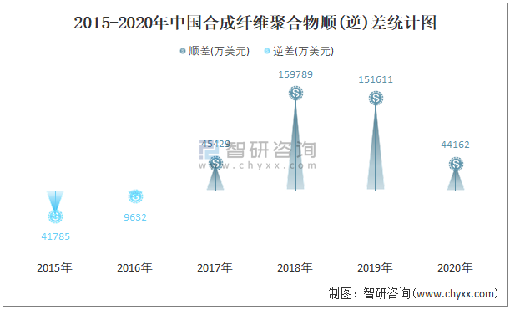
Task: Click the 顺差 legend marker icon
Action: click(183, 51)
